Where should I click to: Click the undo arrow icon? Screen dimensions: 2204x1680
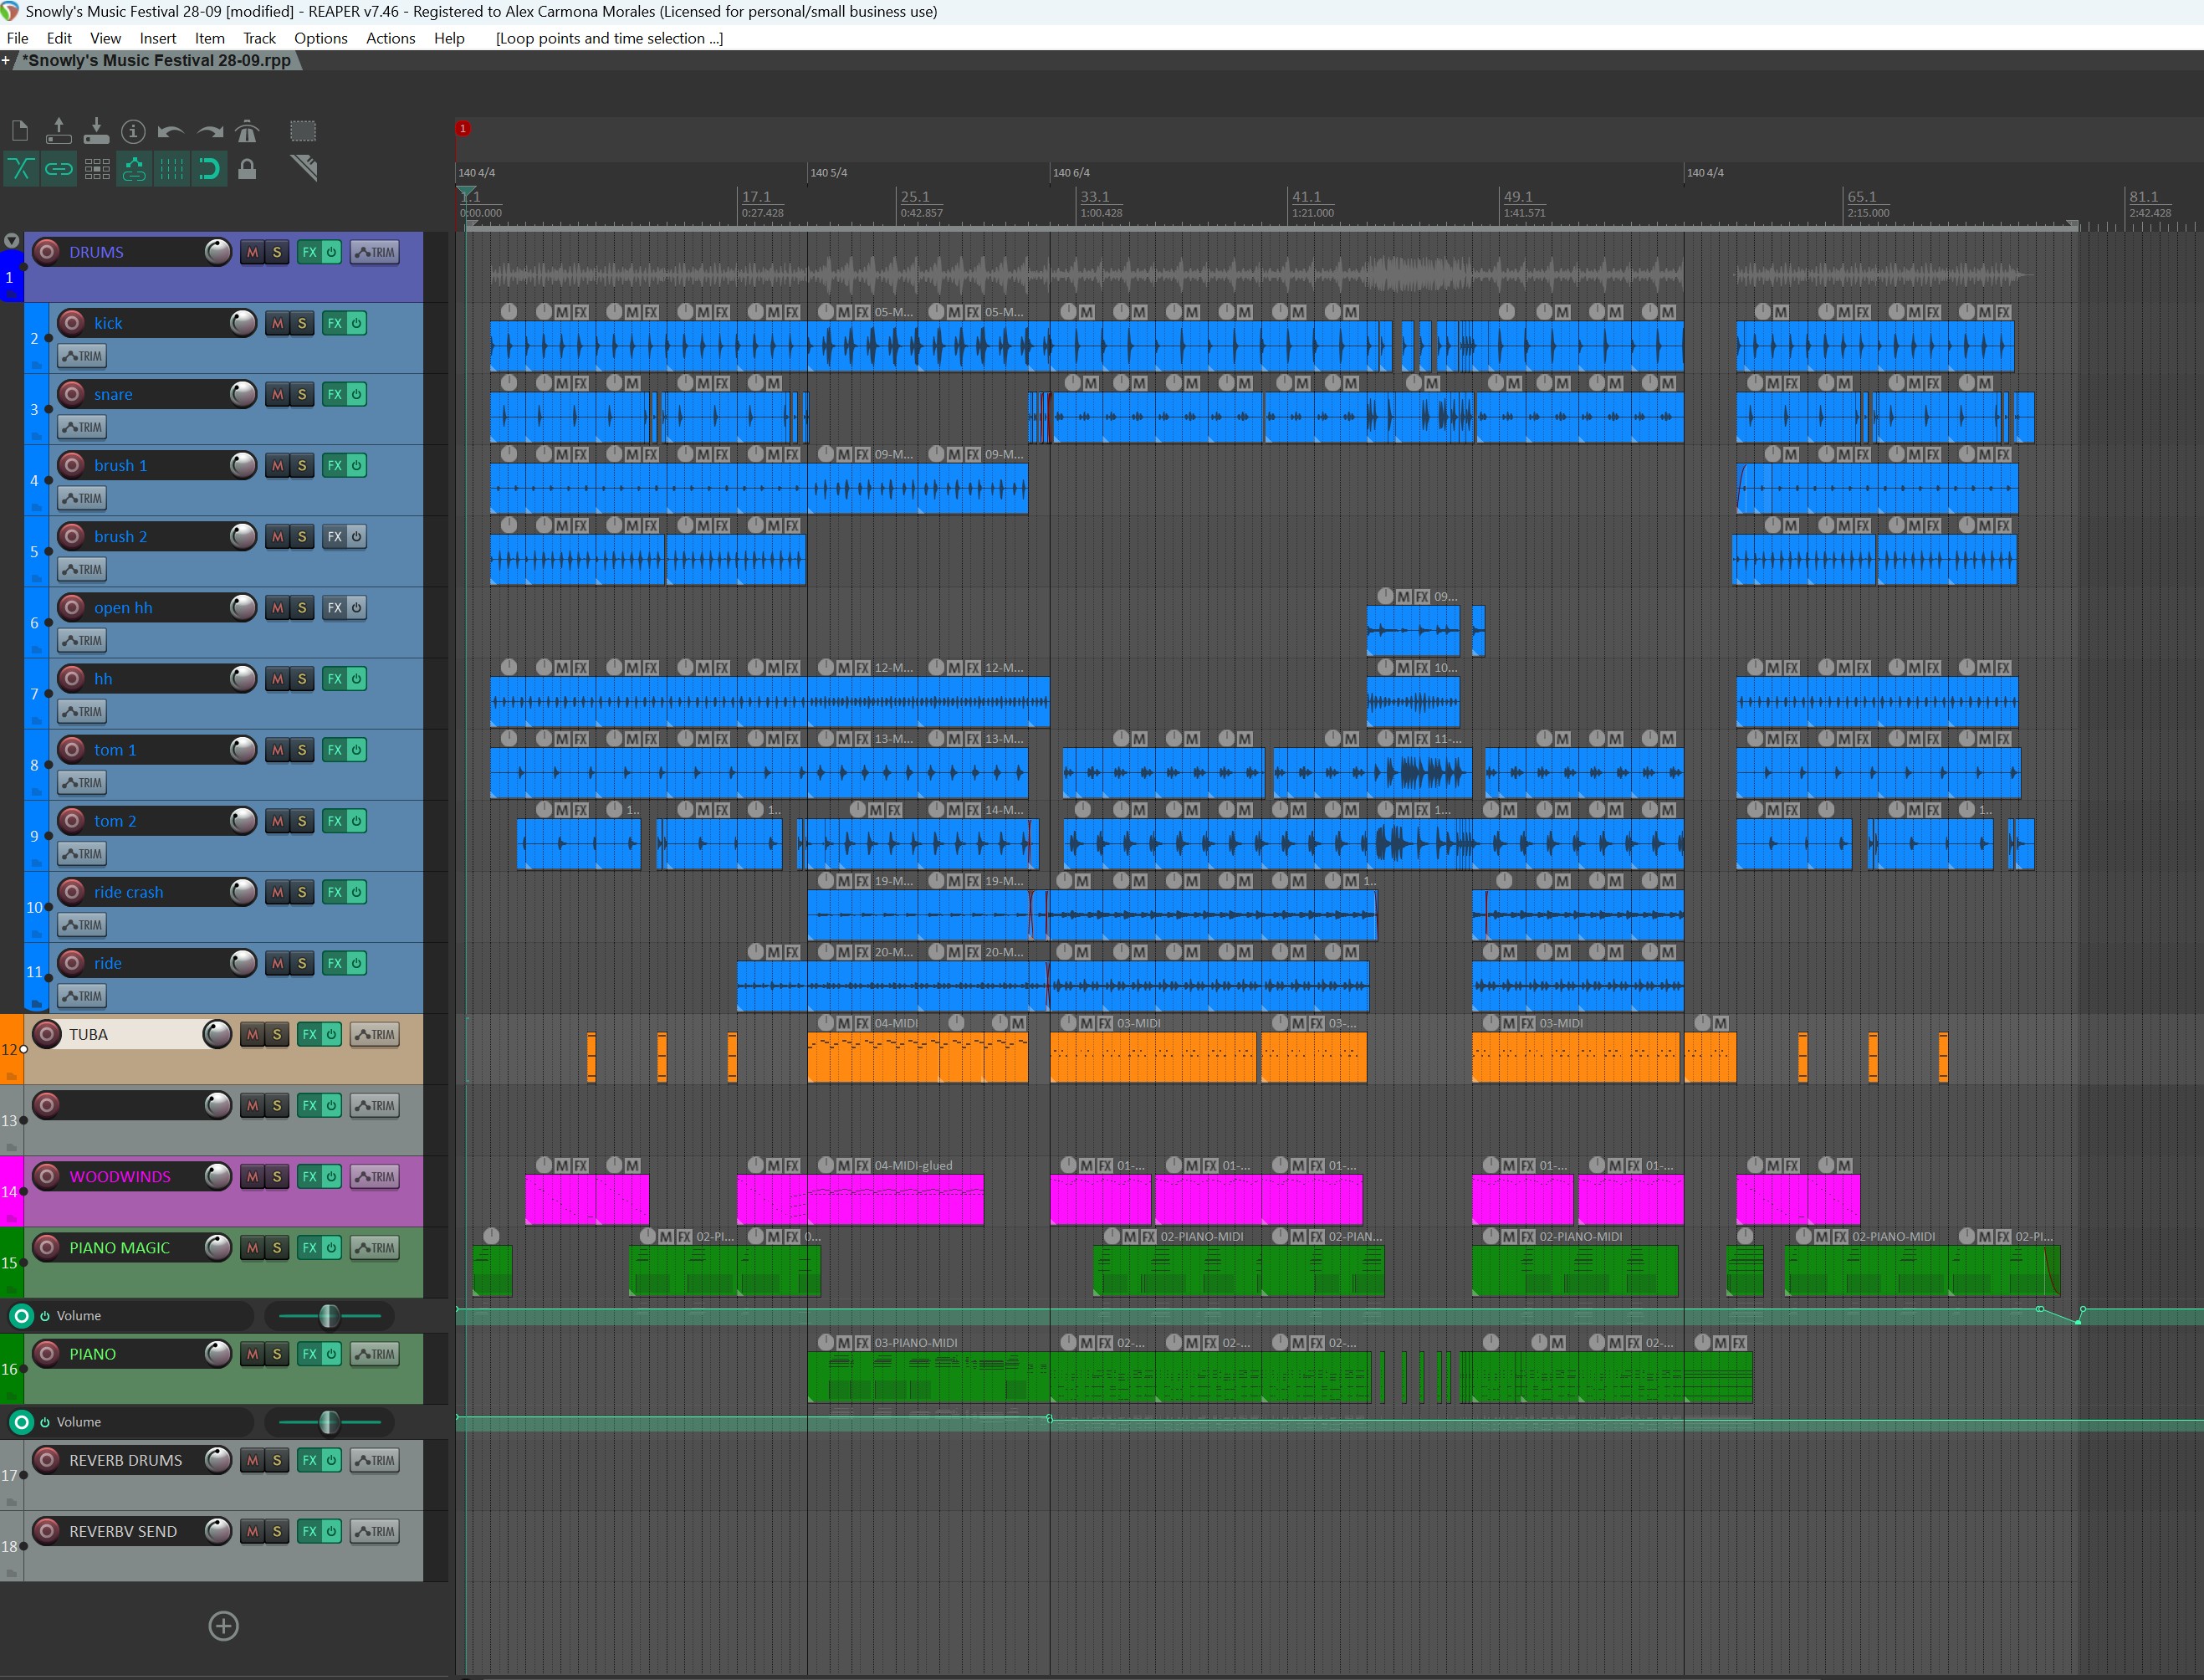(x=171, y=131)
